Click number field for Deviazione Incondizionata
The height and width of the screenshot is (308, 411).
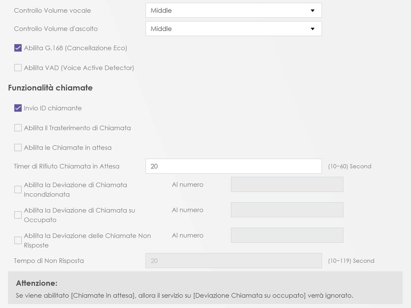click(x=287, y=184)
